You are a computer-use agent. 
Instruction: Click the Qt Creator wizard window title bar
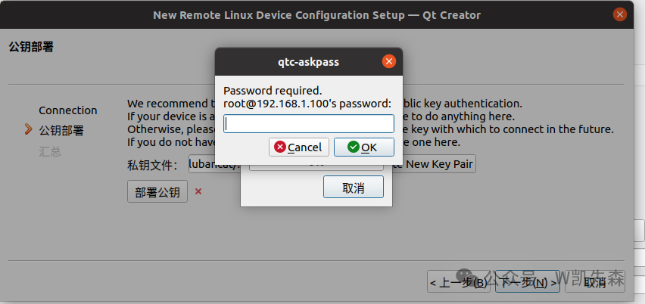pos(316,14)
